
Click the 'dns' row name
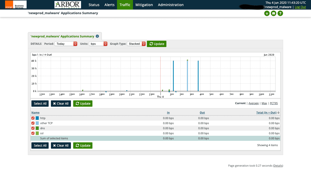coord(43,128)
